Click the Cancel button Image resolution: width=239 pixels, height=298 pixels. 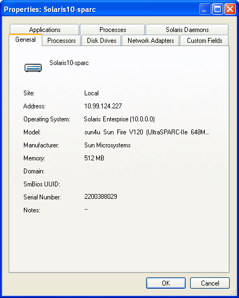coord(210,283)
